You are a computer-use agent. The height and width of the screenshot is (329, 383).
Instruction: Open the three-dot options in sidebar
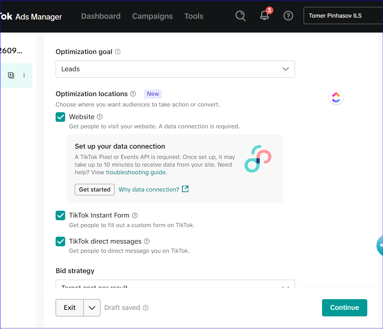tap(24, 75)
